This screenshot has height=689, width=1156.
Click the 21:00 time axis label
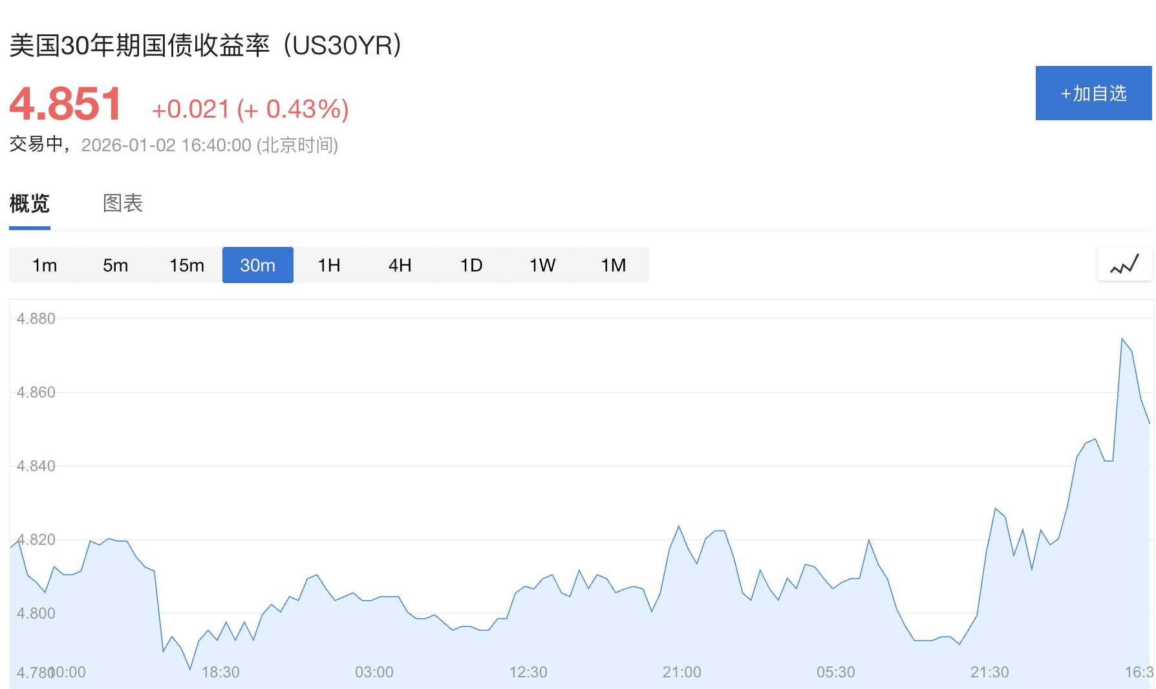pos(681,672)
